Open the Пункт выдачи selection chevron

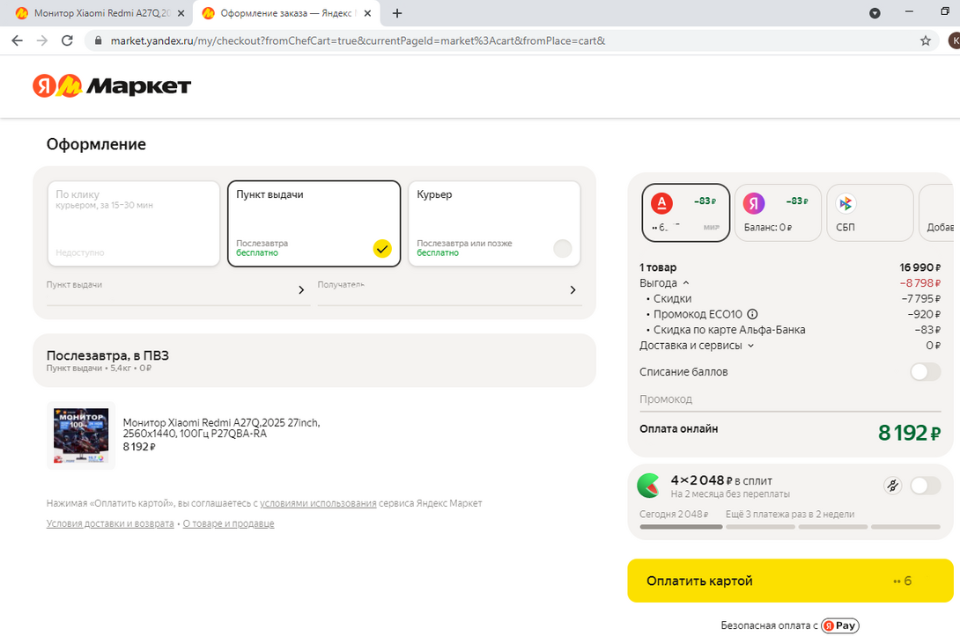coord(301,289)
